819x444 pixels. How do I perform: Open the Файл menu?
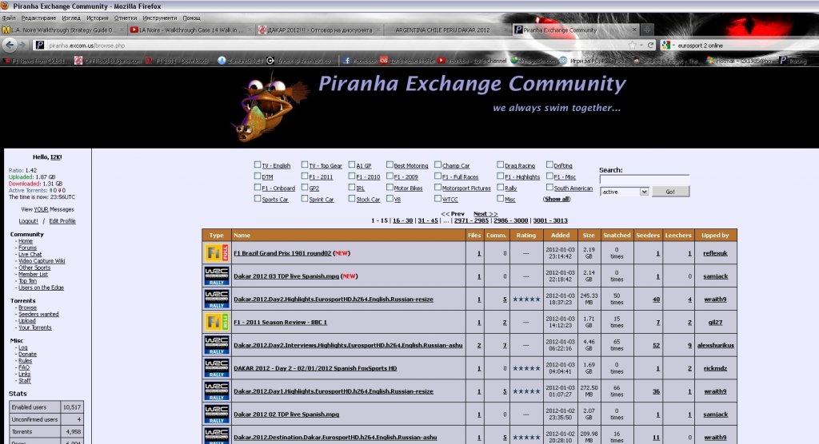pos(9,18)
